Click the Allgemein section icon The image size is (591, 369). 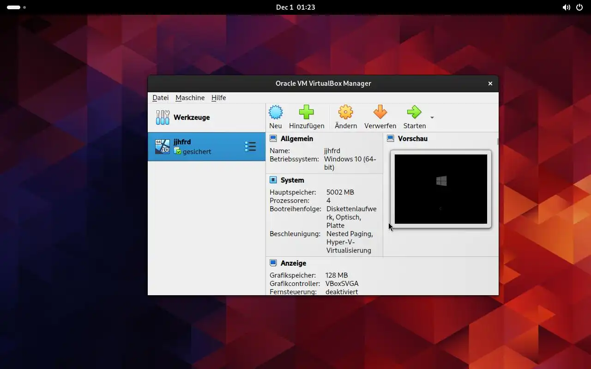tap(273, 138)
